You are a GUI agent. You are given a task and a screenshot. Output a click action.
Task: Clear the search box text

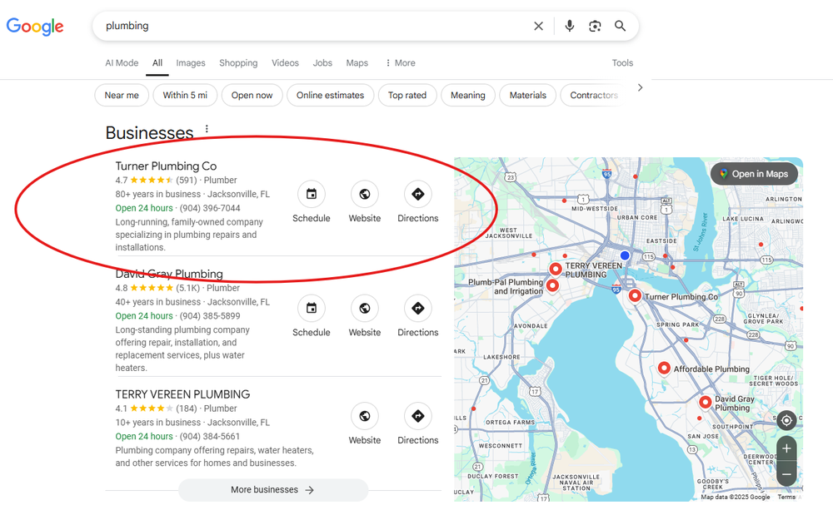coord(538,26)
